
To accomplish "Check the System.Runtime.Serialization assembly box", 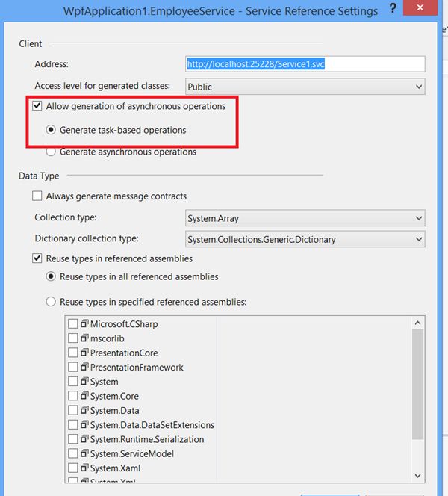I will pyautogui.click(x=72, y=439).
